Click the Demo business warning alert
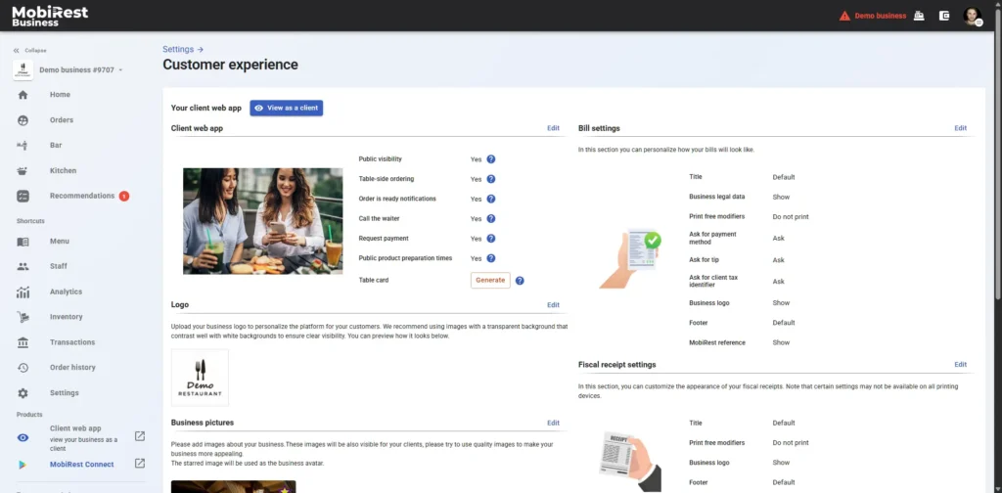Image resolution: width=1002 pixels, height=493 pixels. 872,16
